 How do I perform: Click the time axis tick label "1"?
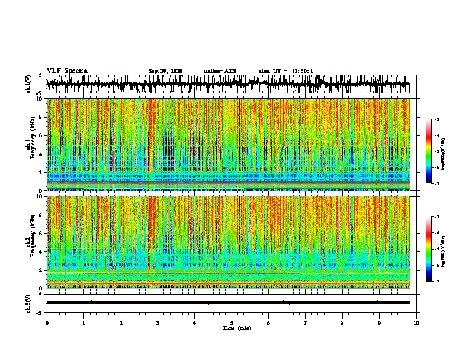pos(83,323)
